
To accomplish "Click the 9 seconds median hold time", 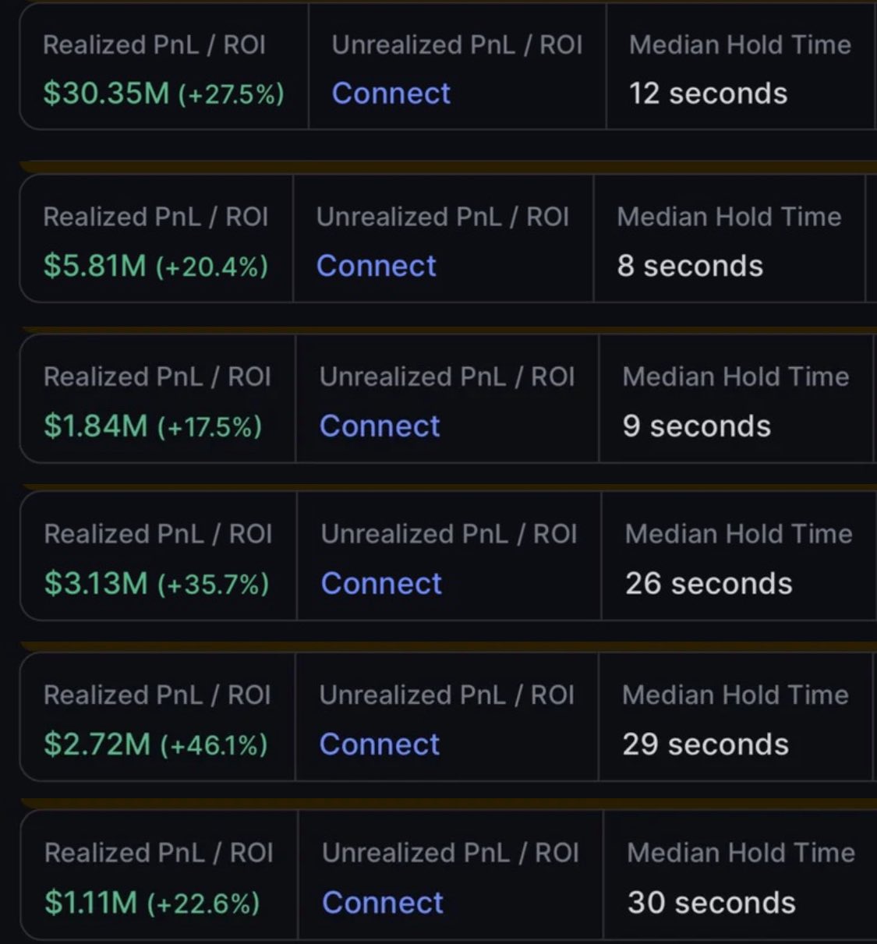I will (696, 426).
